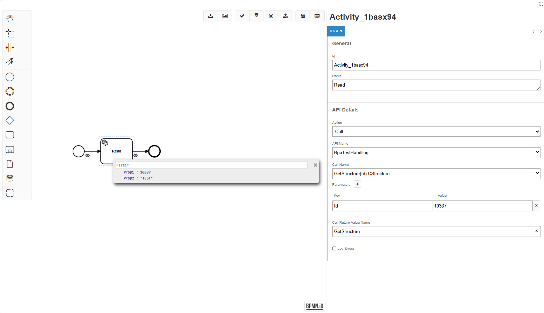Click the debug bug icon button
The height and width of the screenshot is (313, 544).
point(271,16)
